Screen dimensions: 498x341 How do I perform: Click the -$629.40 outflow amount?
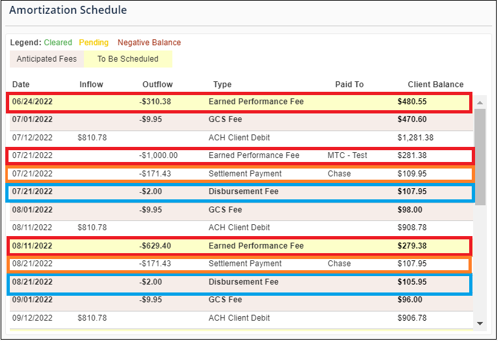coord(155,246)
